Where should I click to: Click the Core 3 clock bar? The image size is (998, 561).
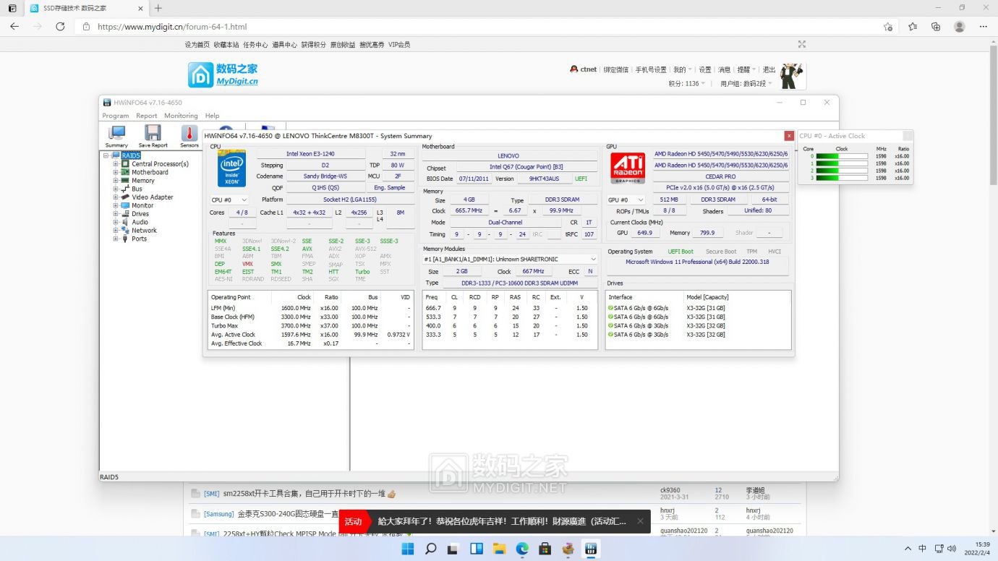pyautogui.click(x=842, y=178)
